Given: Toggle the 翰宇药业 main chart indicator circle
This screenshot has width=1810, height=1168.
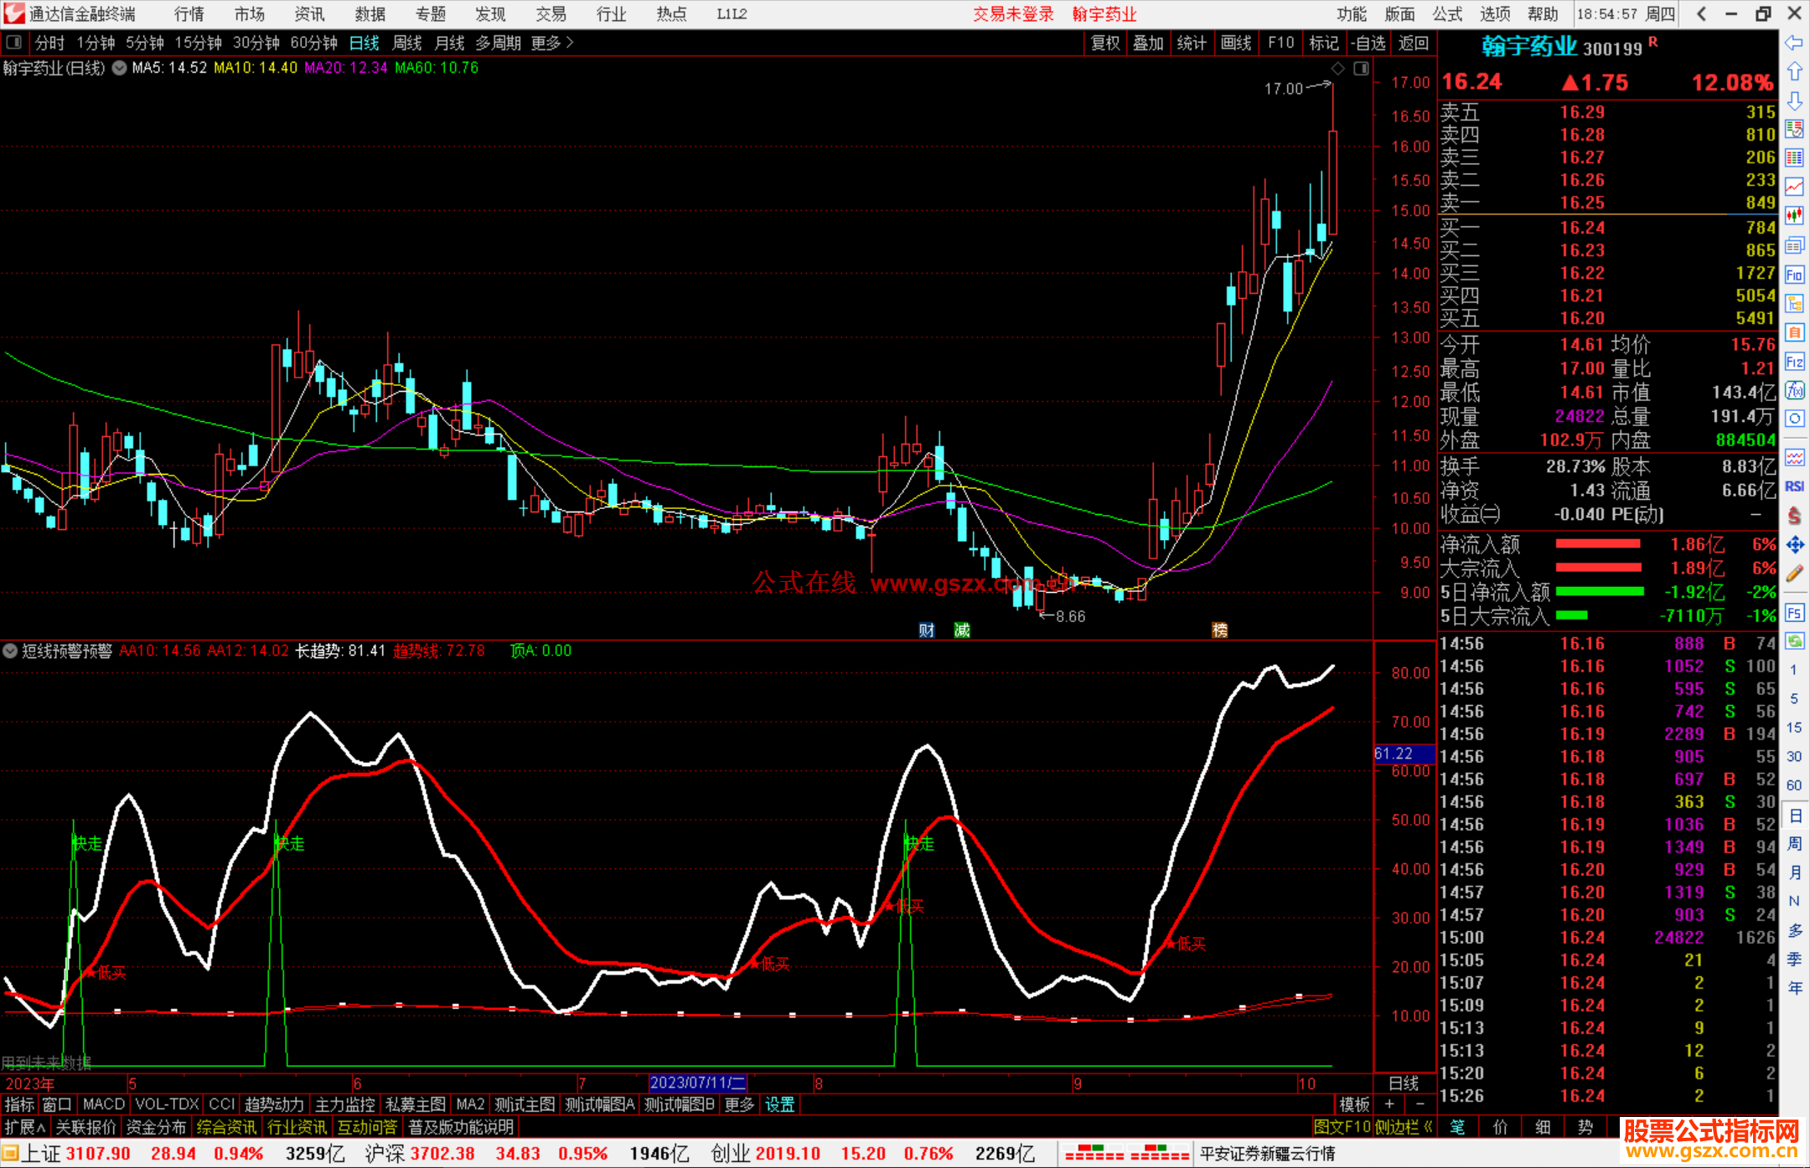Looking at the screenshot, I should pos(119,68).
